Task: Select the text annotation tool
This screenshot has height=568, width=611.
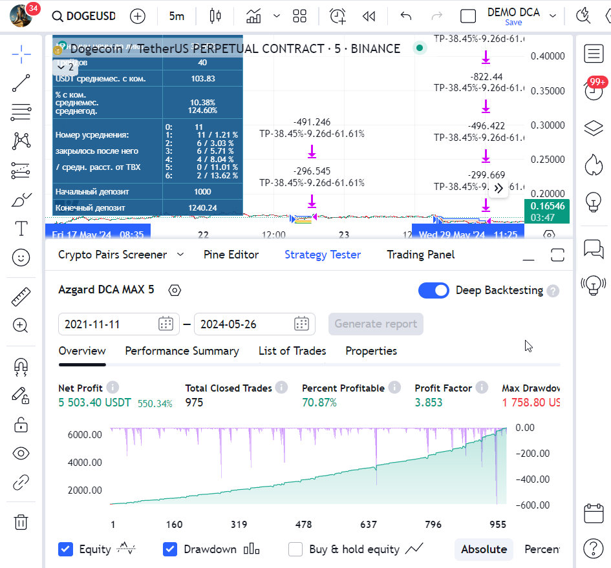Action: click(21, 228)
